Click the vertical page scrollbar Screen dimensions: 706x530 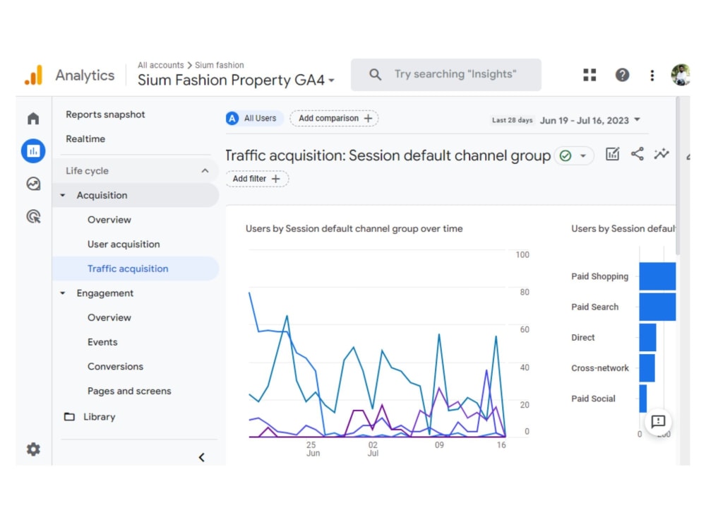pyautogui.click(x=678, y=176)
